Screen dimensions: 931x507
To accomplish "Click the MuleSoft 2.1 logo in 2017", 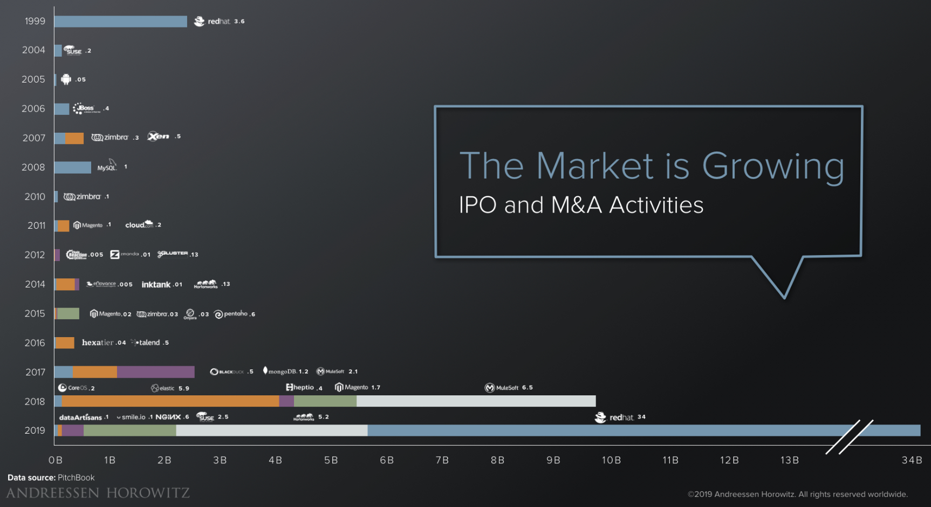I will click(x=330, y=372).
